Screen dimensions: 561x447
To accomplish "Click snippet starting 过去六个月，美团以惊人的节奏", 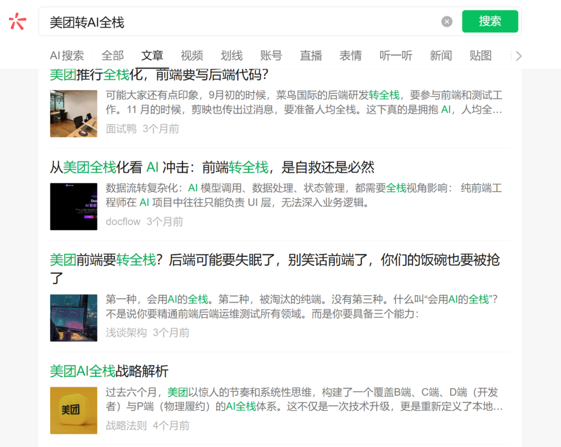I will [x=304, y=399].
